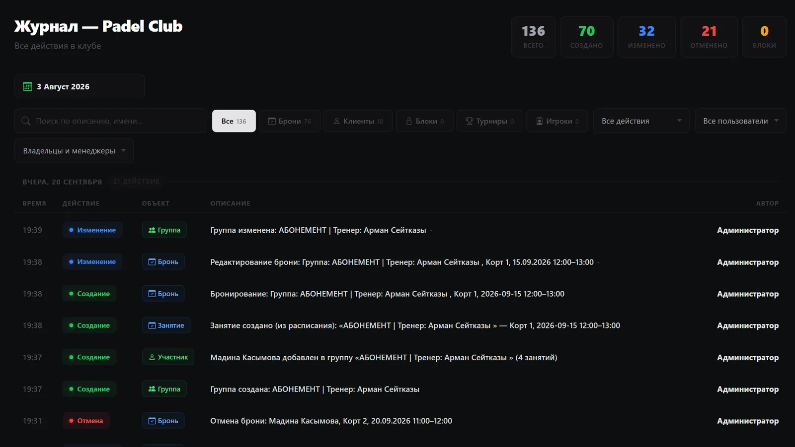The width and height of the screenshot is (795, 447).
Task: Click description 'Мадина Касымова добавлен в группу'
Action: coord(384,357)
